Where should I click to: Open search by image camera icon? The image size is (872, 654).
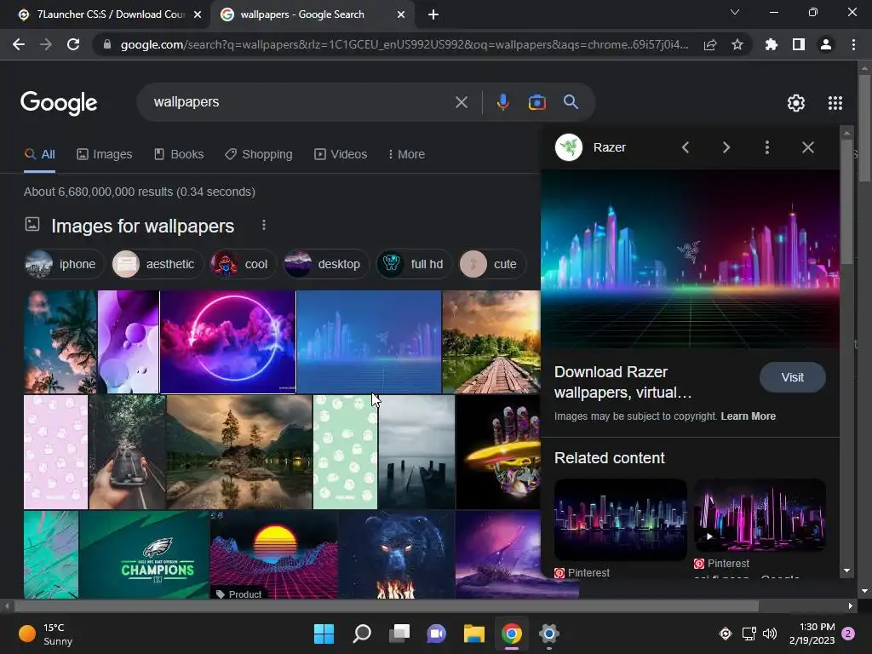(x=536, y=102)
